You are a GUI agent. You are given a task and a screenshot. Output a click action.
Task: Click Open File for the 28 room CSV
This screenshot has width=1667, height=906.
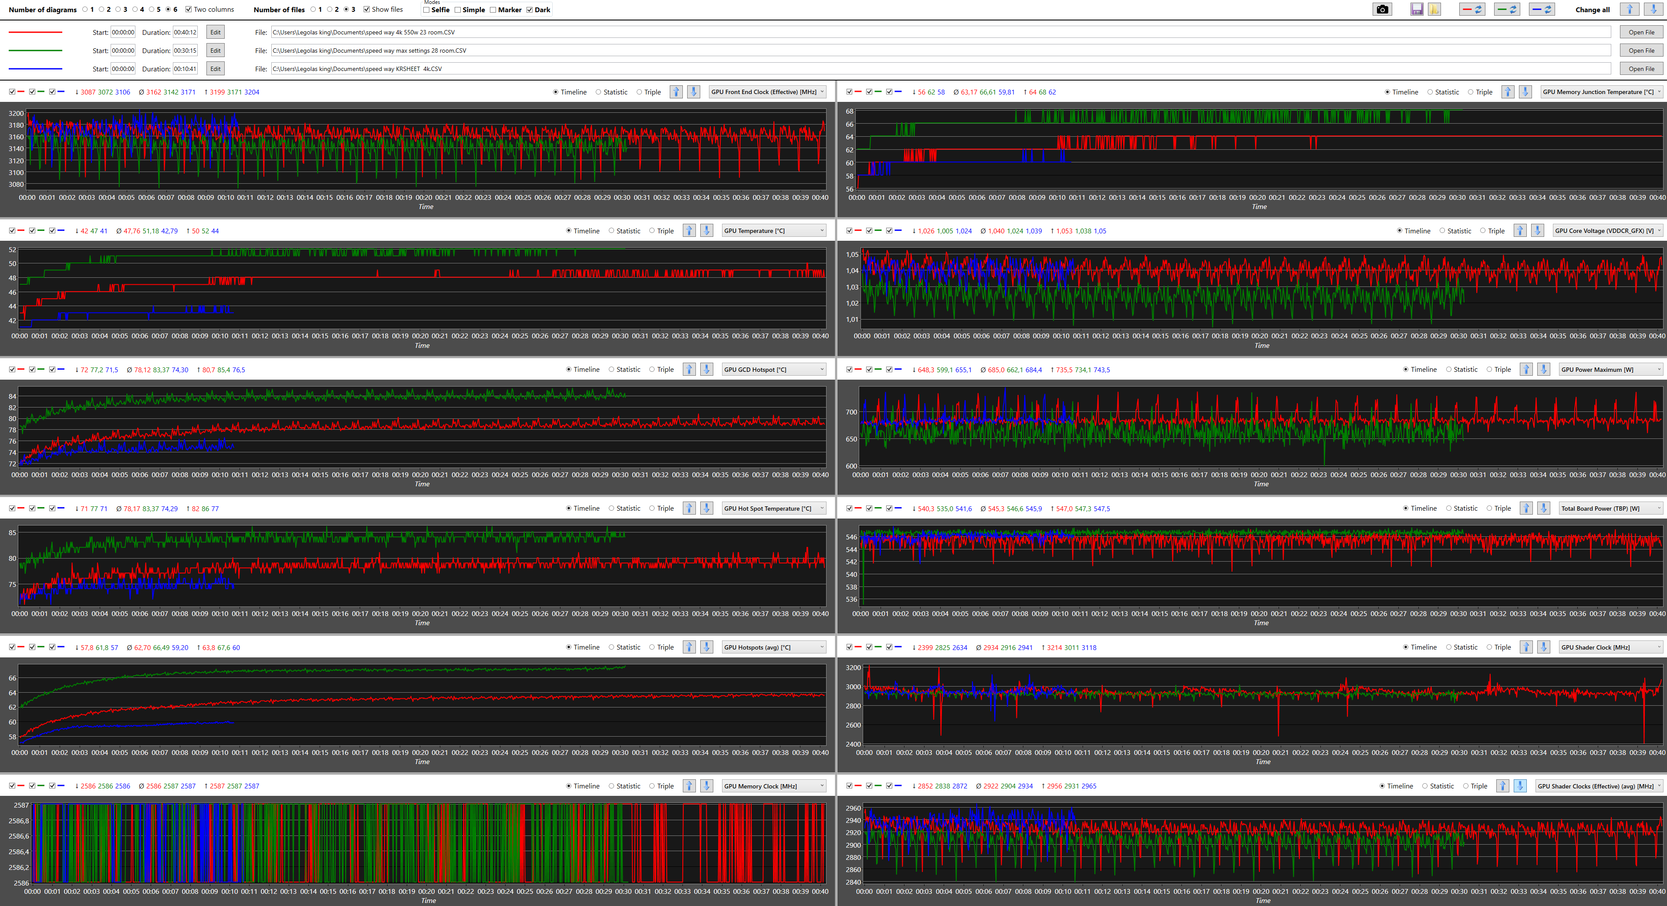pyautogui.click(x=1641, y=50)
